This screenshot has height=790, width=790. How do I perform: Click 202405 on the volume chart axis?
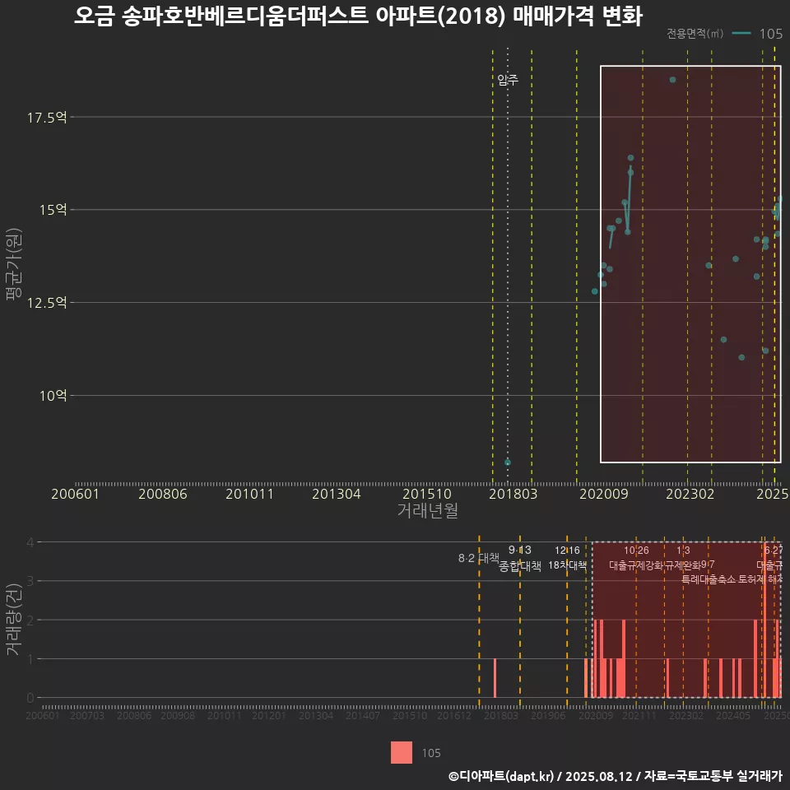click(x=733, y=715)
